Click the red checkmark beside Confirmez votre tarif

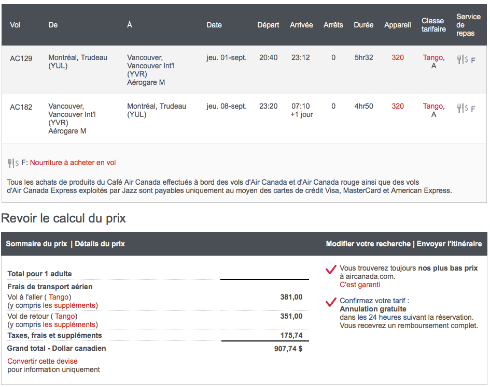(x=330, y=302)
